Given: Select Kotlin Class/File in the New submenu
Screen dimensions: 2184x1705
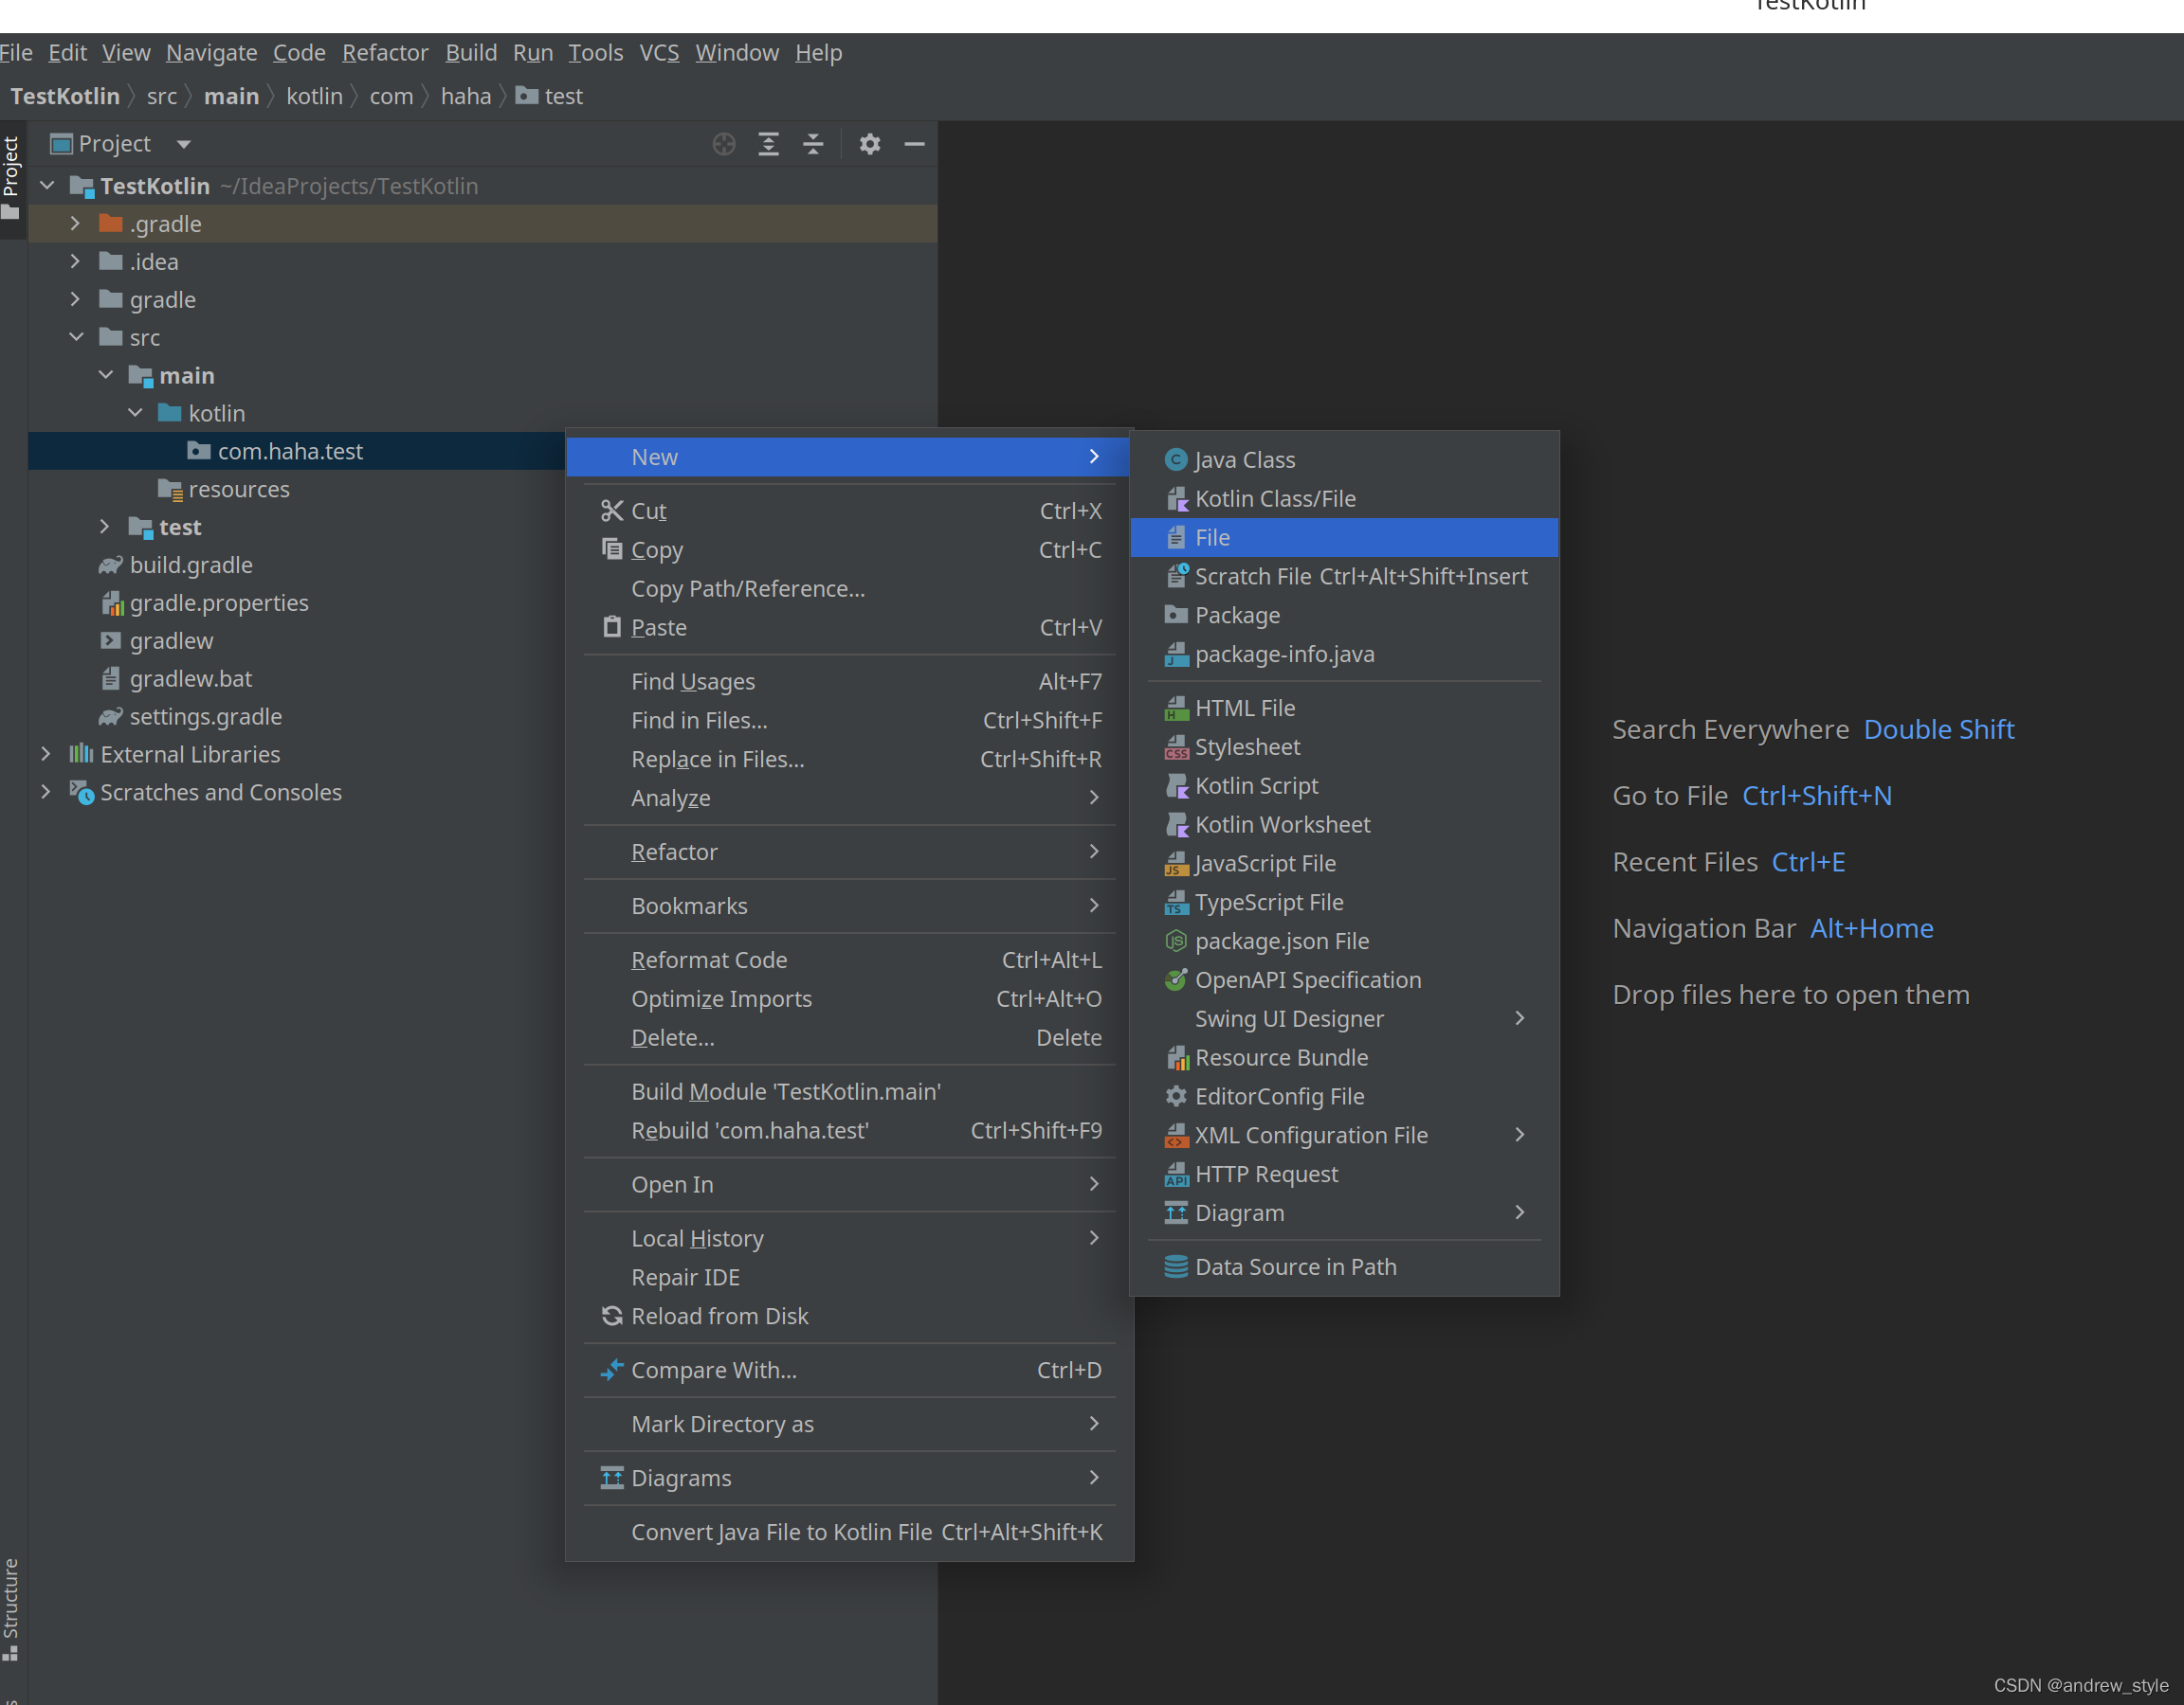Looking at the screenshot, I should [1274, 498].
